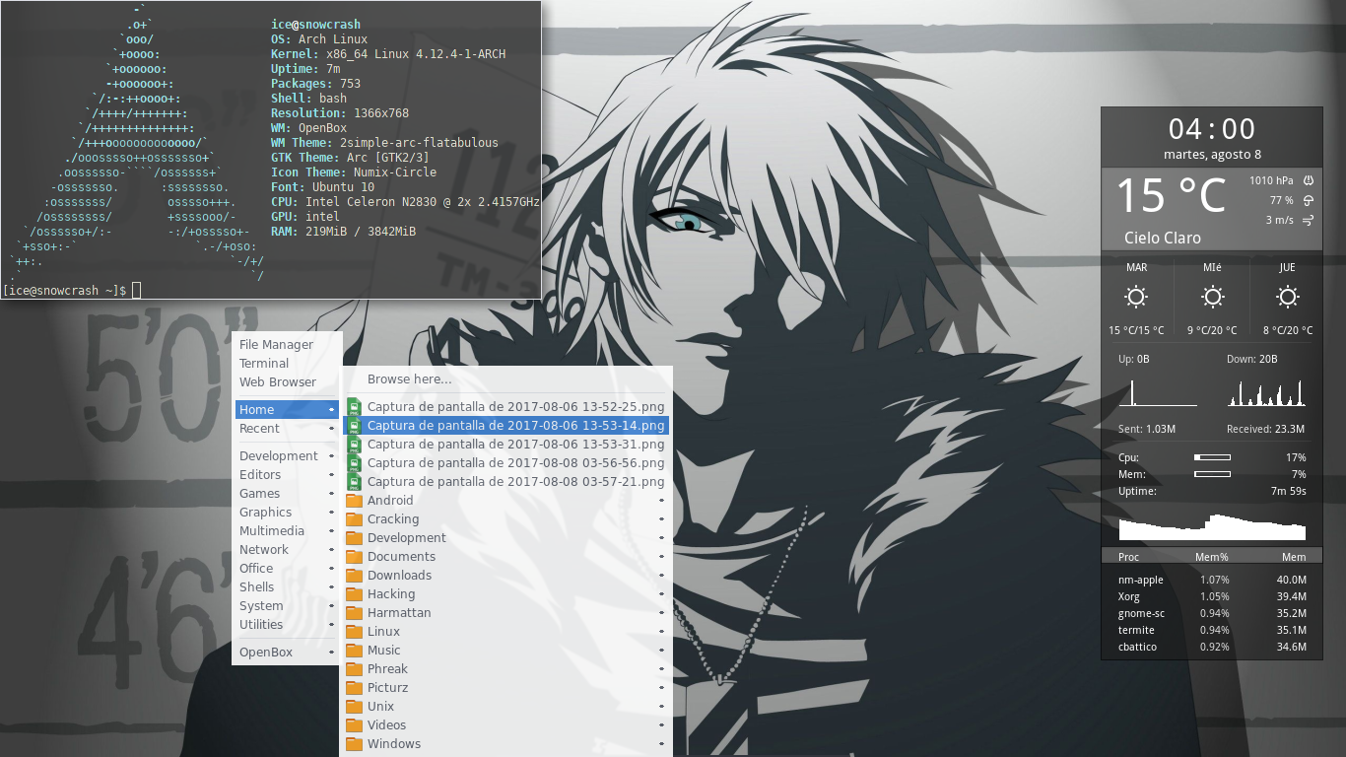Screen dimensions: 1346x757
Task: Click the cbattico process row
Action: (1212, 647)
